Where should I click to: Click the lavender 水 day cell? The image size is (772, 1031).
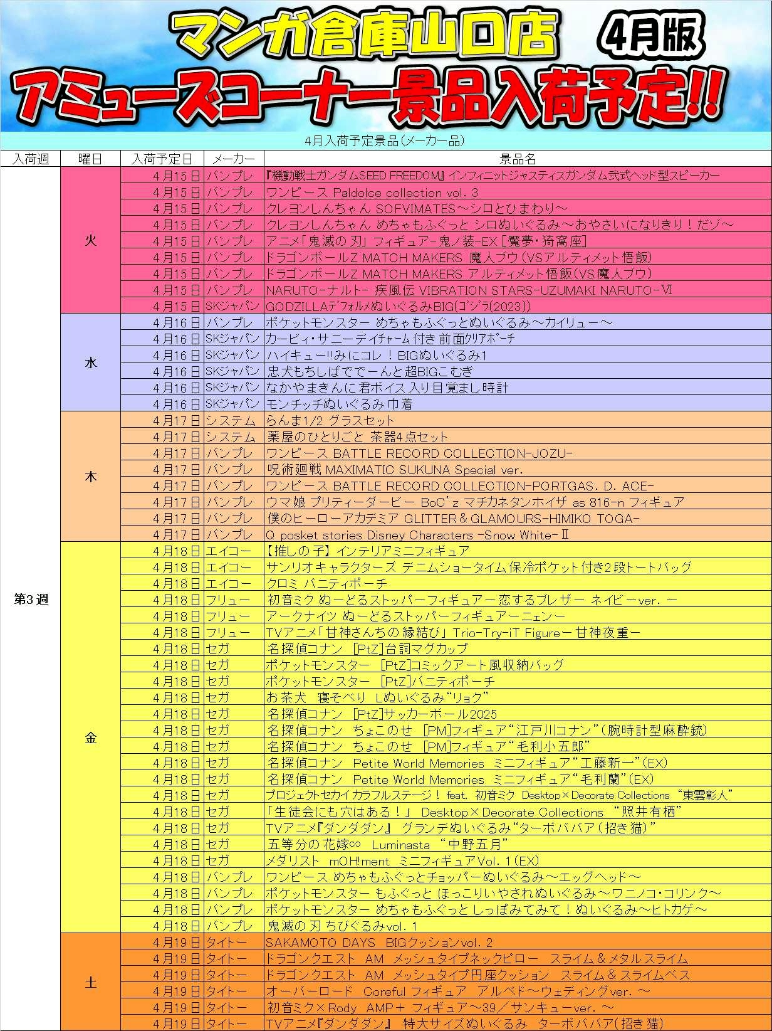point(90,363)
